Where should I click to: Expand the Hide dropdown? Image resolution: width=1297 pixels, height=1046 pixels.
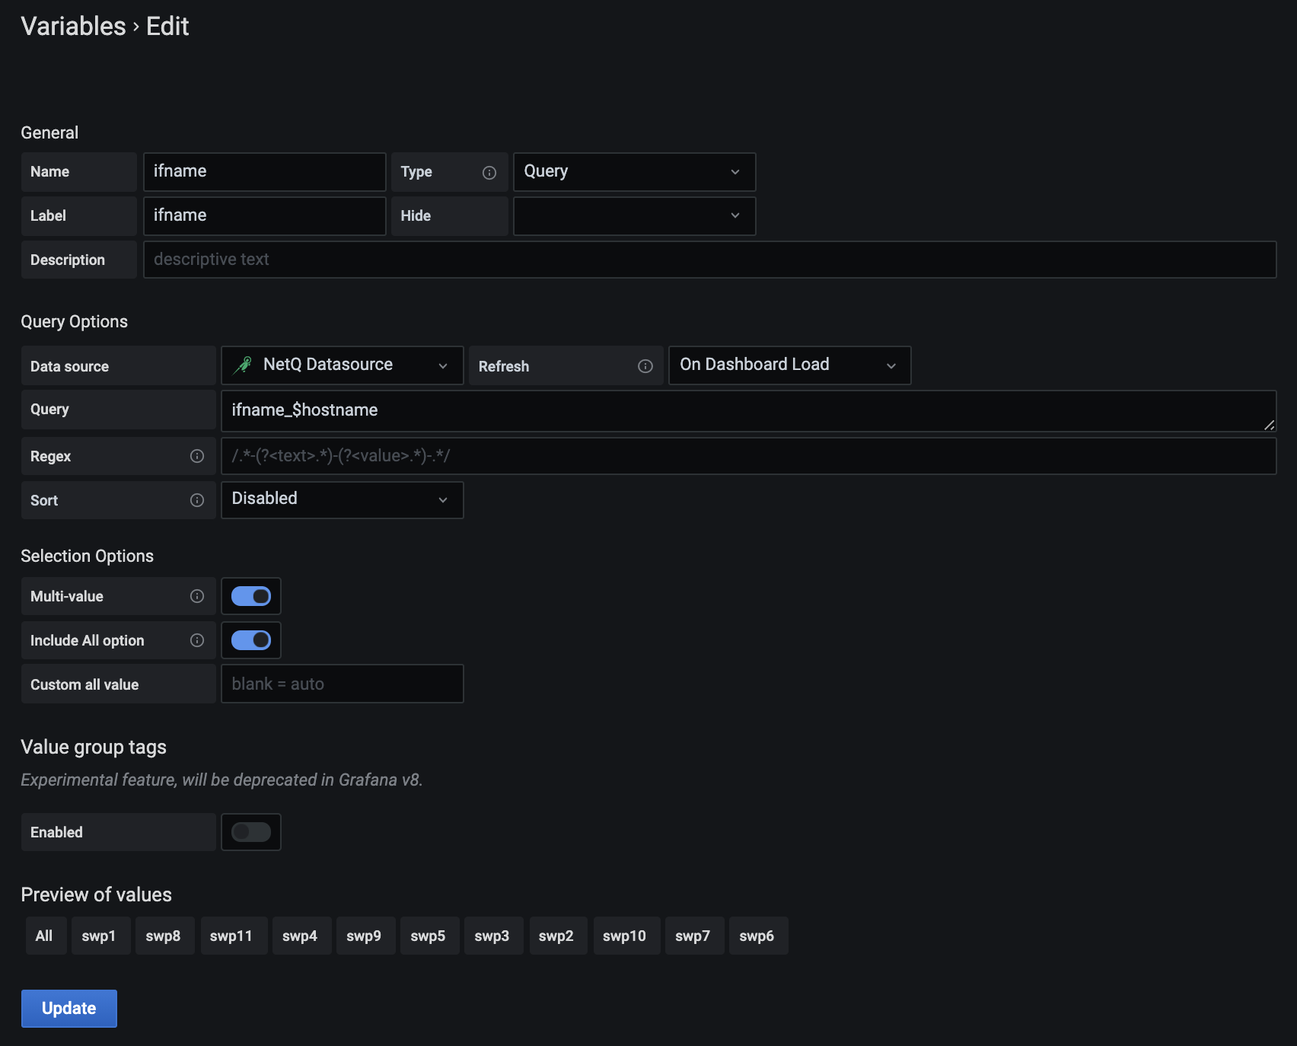633,216
